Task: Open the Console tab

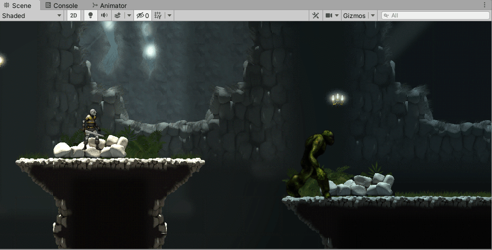Action: coord(61,5)
